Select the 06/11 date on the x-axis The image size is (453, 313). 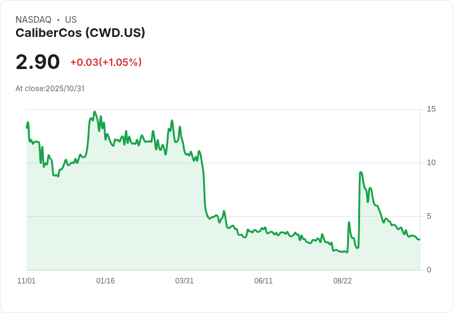(263, 281)
